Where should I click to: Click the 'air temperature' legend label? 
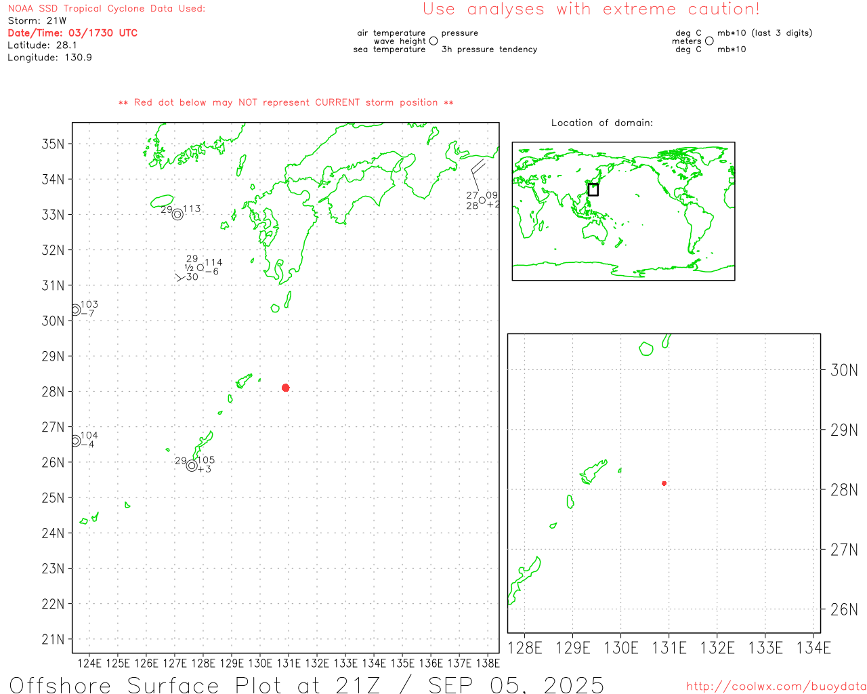[x=392, y=33]
